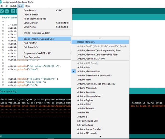Select the Arduino/Genuino Uno radio entry
Screen dimensions: 165x139
100,71
